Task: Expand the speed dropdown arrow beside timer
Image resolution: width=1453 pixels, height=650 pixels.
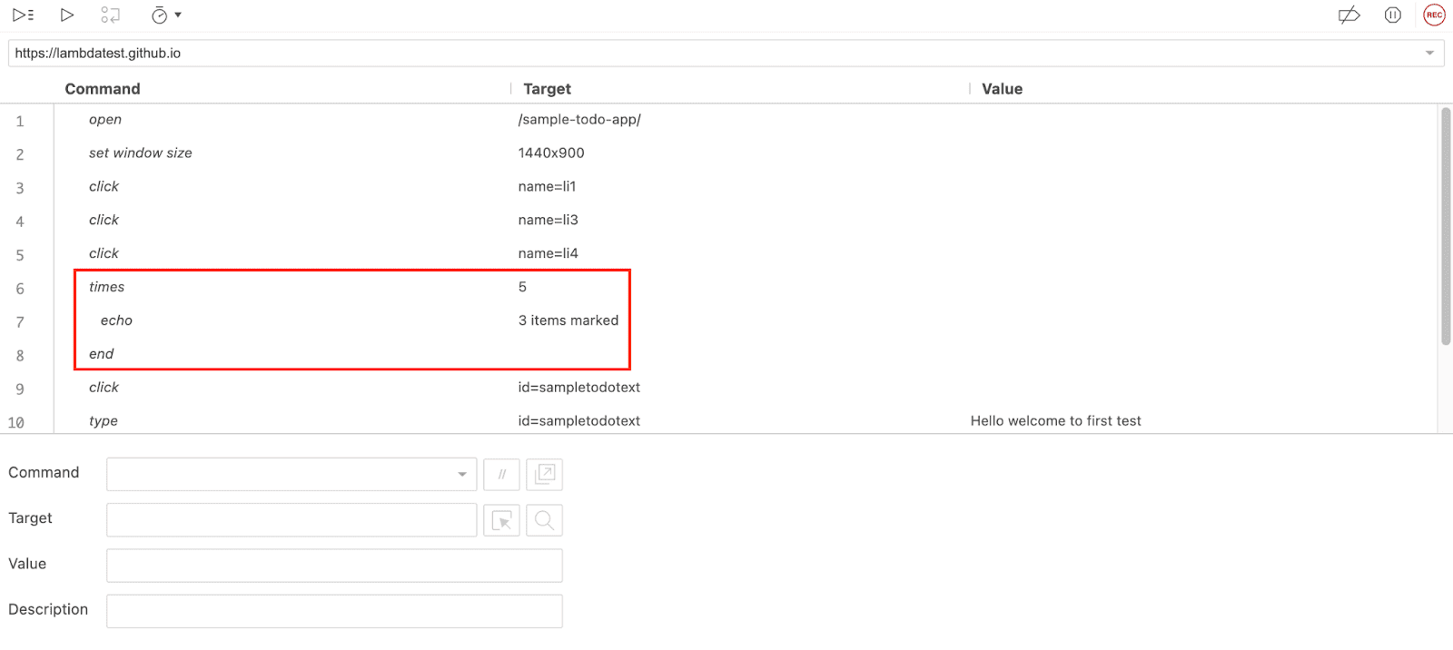Action: coord(178,15)
